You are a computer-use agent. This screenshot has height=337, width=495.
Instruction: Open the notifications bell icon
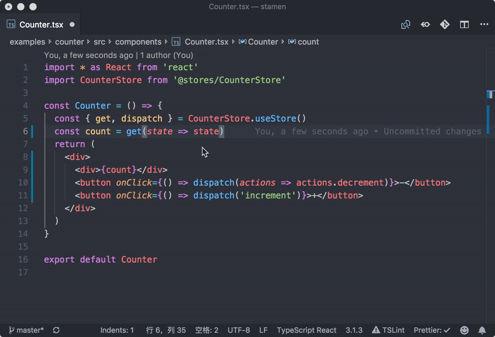tap(482, 330)
